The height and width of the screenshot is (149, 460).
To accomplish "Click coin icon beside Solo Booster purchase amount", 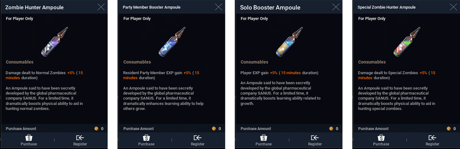I will (331, 129).
